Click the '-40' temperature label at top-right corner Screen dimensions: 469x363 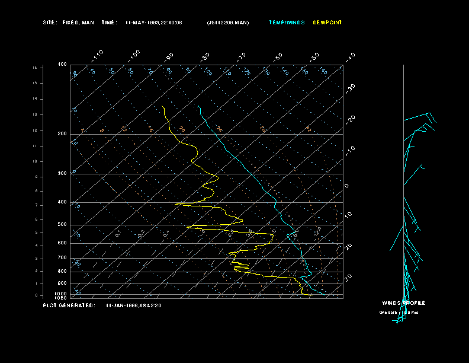350,57
